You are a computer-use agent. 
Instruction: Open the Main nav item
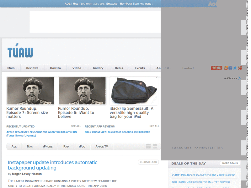coord(11,68)
